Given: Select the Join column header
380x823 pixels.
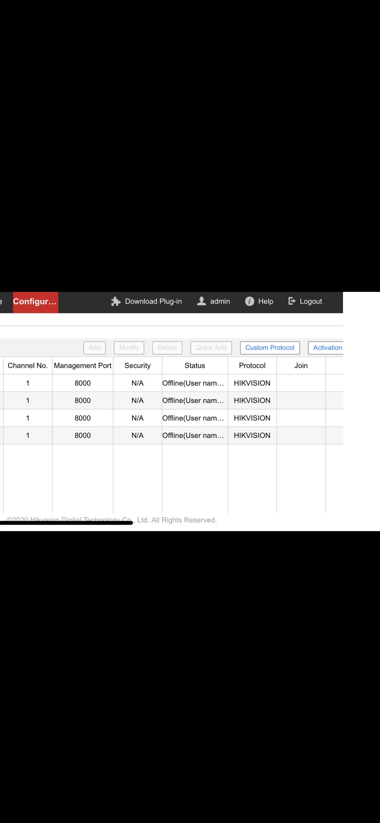Looking at the screenshot, I should pyautogui.click(x=301, y=365).
